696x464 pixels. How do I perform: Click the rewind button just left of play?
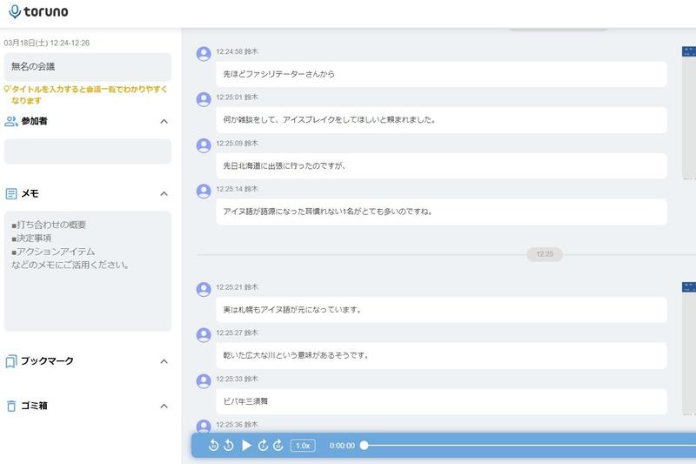coord(229,446)
